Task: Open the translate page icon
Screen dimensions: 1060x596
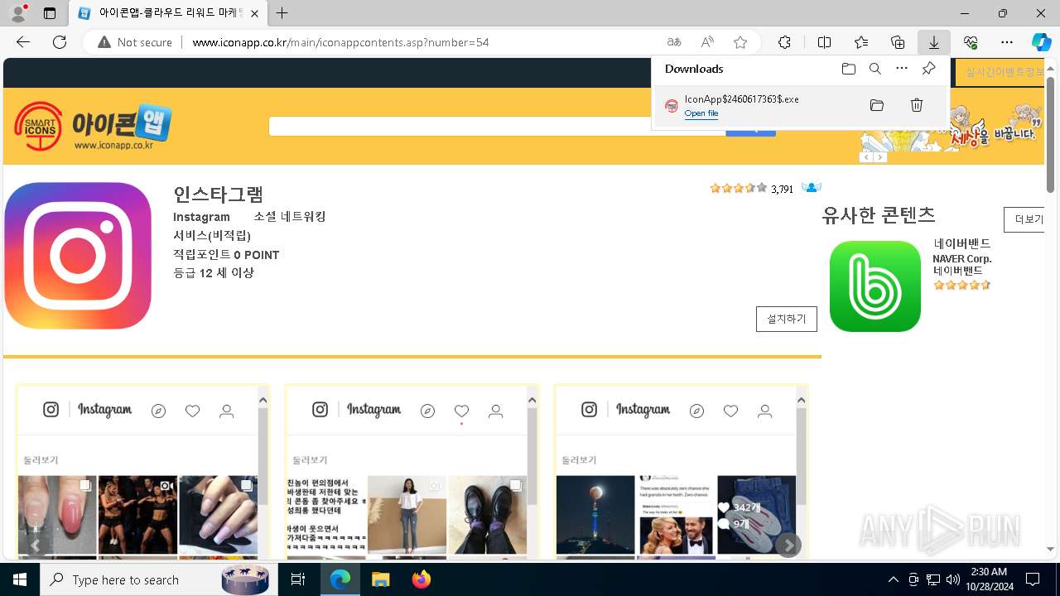Action: point(674,42)
